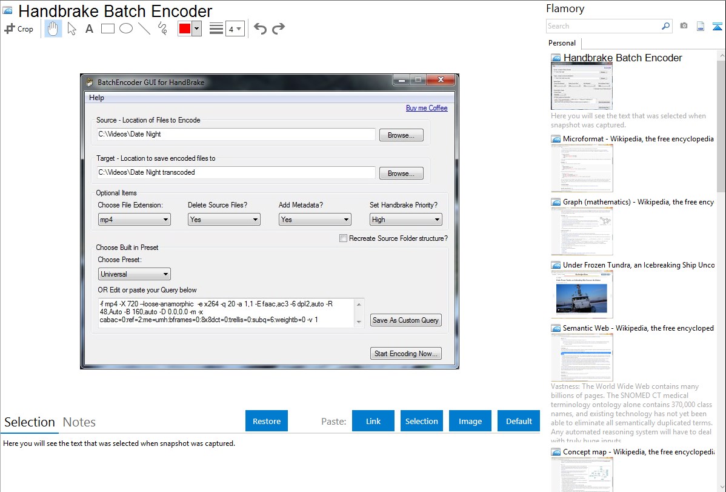Pick the rectangle shape tool

pyautogui.click(x=108, y=29)
